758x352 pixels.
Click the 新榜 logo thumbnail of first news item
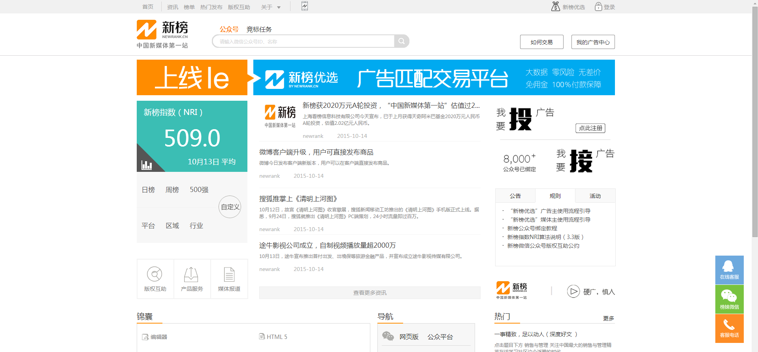[x=280, y=116]
